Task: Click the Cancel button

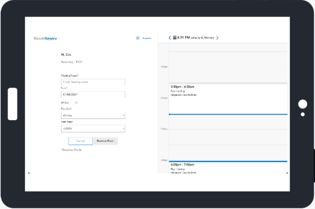Action: [x=81, y=141]
